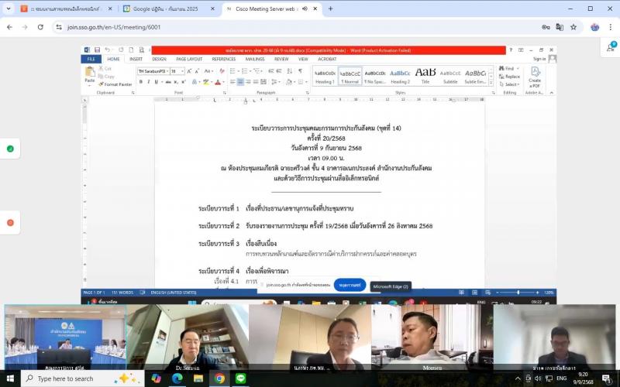The height and width of the screenshot is (387, 620).
Task: Switch to the DESIGN ribbon tab
Action: tap(159, 60)
